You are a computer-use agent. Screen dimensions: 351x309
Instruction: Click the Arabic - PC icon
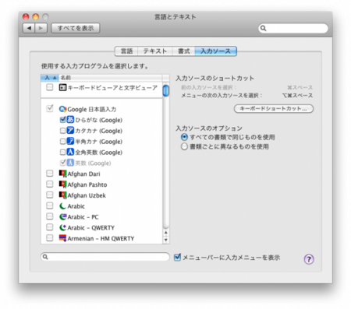62,216
